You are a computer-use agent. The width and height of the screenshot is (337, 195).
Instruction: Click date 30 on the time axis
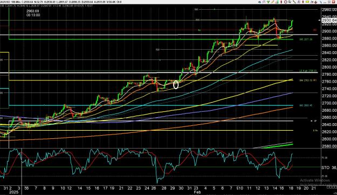click(181, 188)
